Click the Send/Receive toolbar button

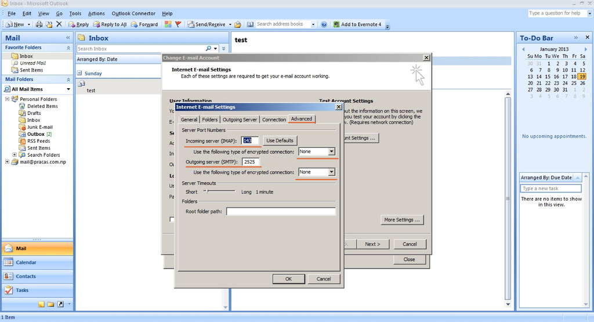[x=207, y=24]
